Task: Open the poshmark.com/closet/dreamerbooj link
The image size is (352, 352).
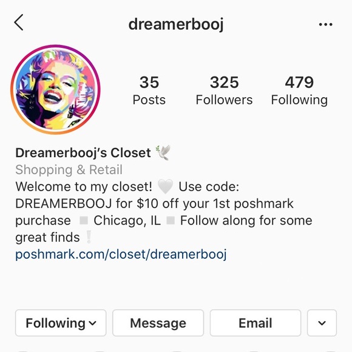Action: tap(121, 254)
